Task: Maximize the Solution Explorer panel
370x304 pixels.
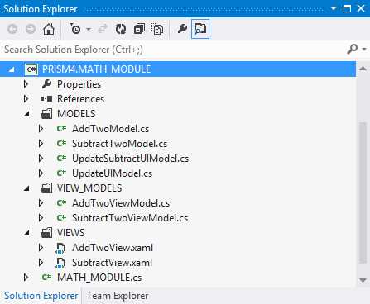Action: pyautogui.click(x=347, y=8)
